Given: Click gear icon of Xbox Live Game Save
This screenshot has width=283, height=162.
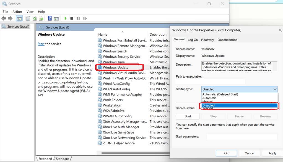Looking at the screenshot, I should point(100,132).
